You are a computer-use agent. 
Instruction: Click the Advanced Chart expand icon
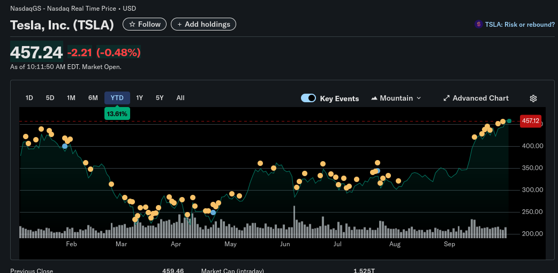click(x=447, y=98)
